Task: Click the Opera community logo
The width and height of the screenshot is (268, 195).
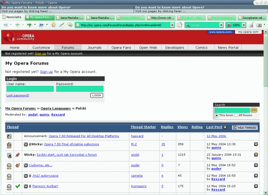Action: (x=19, y=37)
